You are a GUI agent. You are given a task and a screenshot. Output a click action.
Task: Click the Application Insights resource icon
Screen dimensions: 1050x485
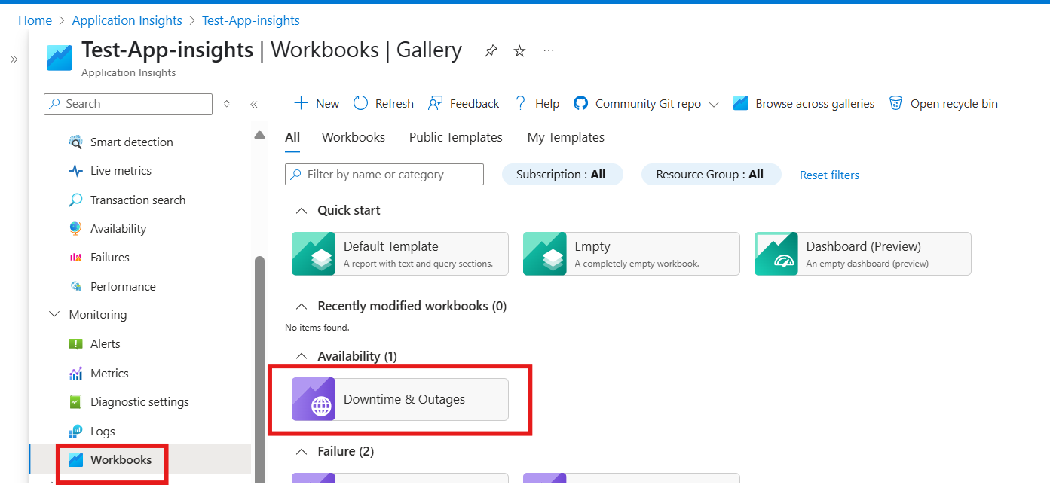pyautogui.click(x=59, y=58)
